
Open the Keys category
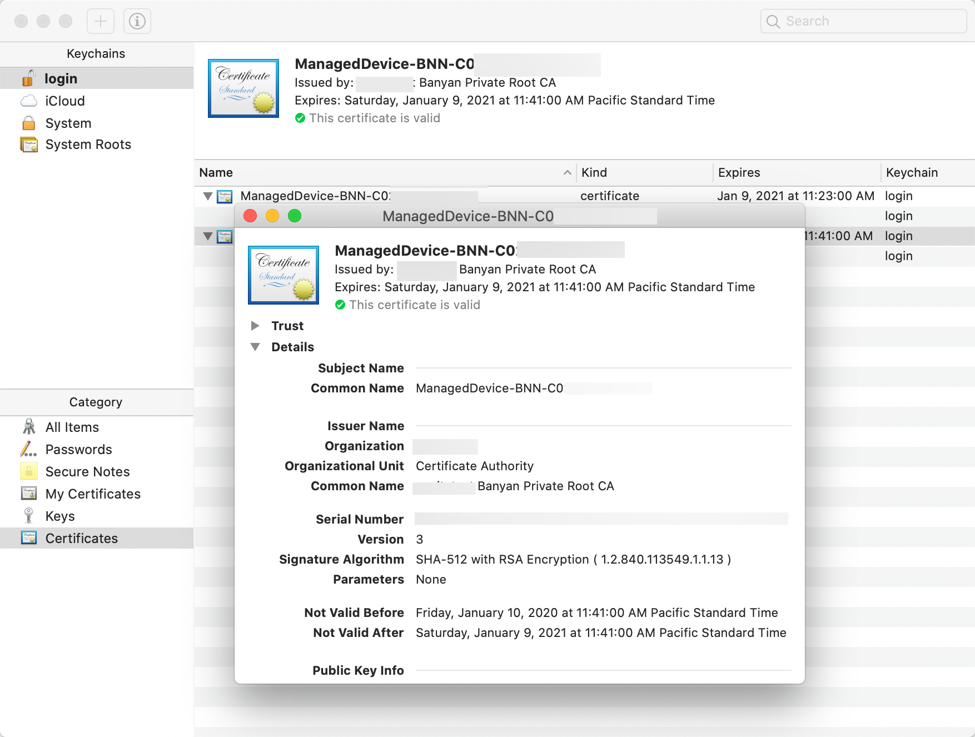point(59,516)
